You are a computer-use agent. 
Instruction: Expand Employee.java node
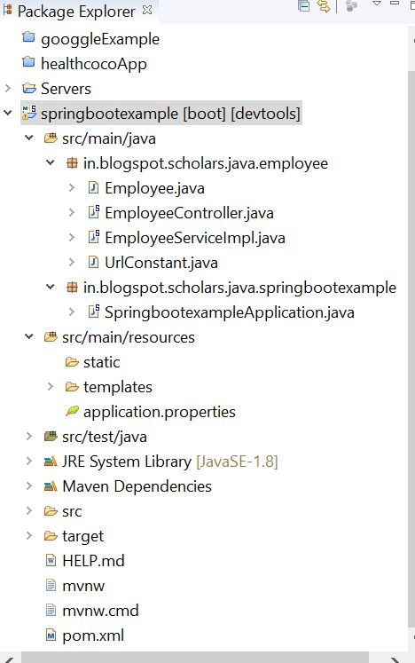pyautogui.click(x=72, y=188)
